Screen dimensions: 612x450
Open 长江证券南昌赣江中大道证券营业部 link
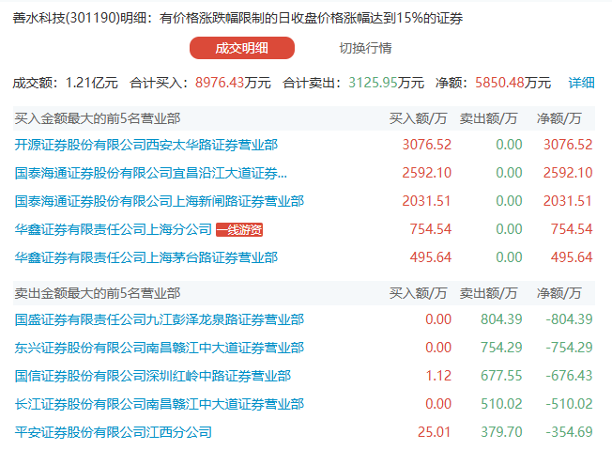pyautogui.click(x=160, y=404)
